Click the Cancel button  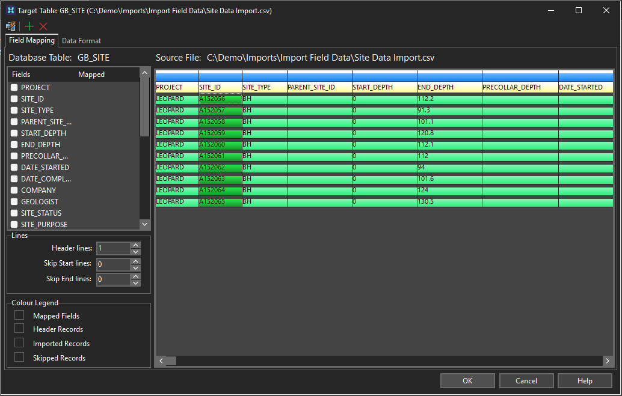pyautogui.click(x=526, y=380)
